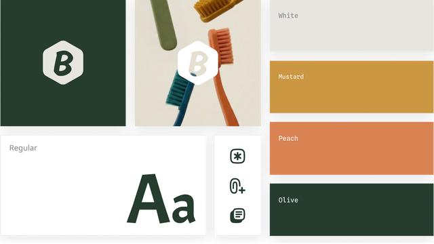
Task: Click the 'Mustard' label text
Action: coord(291,77)
